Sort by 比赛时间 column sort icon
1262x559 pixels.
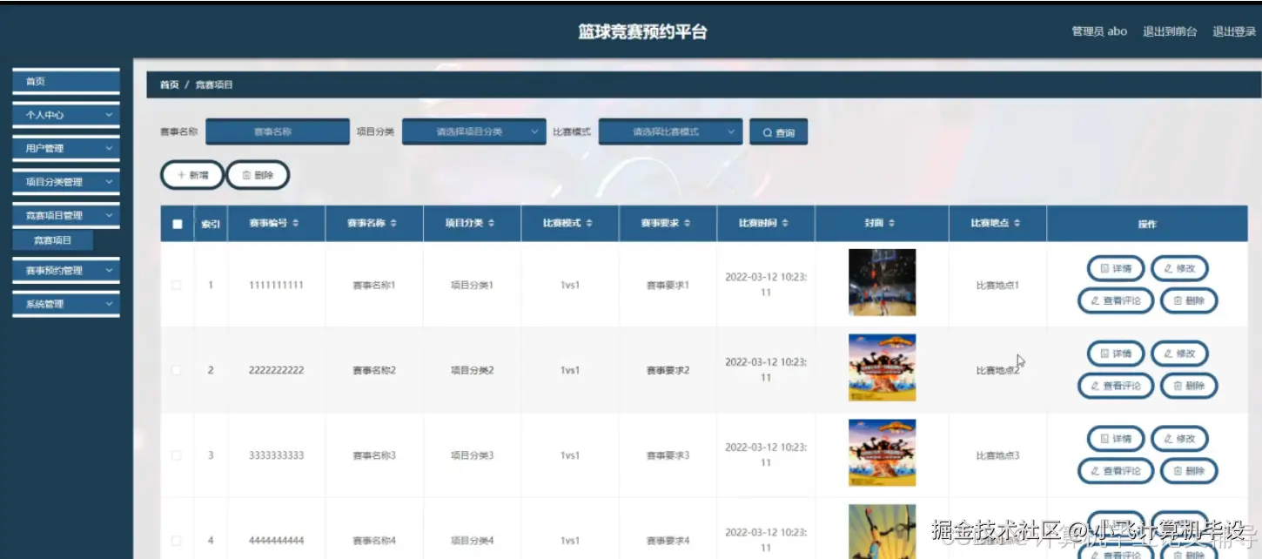click(x=785, y=224)
